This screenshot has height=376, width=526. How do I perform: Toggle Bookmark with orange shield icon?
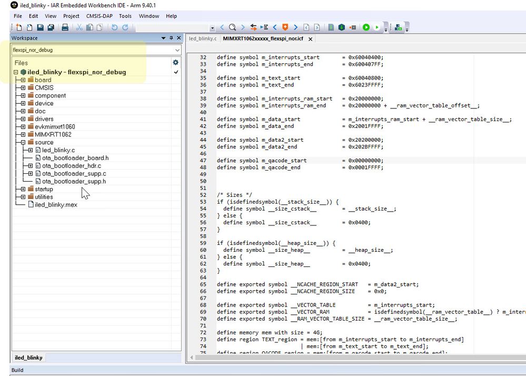coord(285,27)
